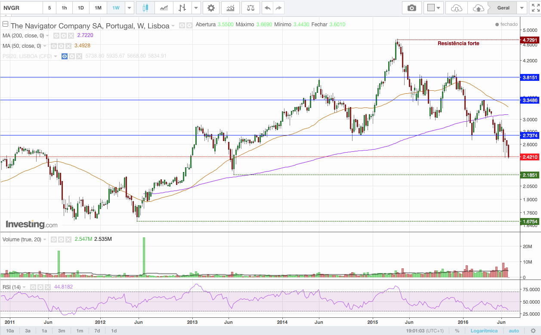The width and height of the screenshot is (541, 335).
Task: Toggle auto scale mode
Action: 514,331
